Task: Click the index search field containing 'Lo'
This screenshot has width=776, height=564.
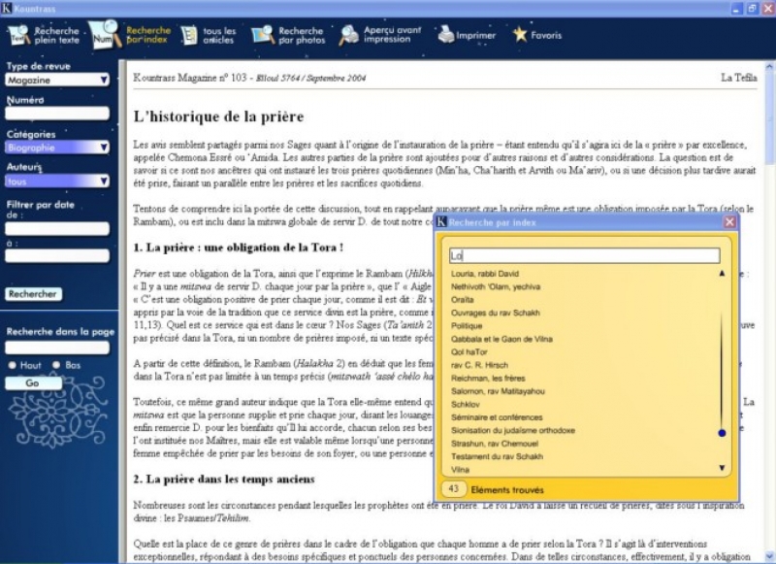Action: pyautogui.click(x=585, y=255)
